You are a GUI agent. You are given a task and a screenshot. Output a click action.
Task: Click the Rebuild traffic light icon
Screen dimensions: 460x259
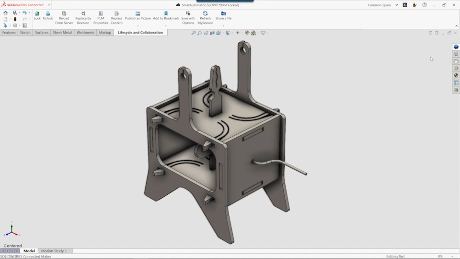pyautogui.click(x=15, y=19)
